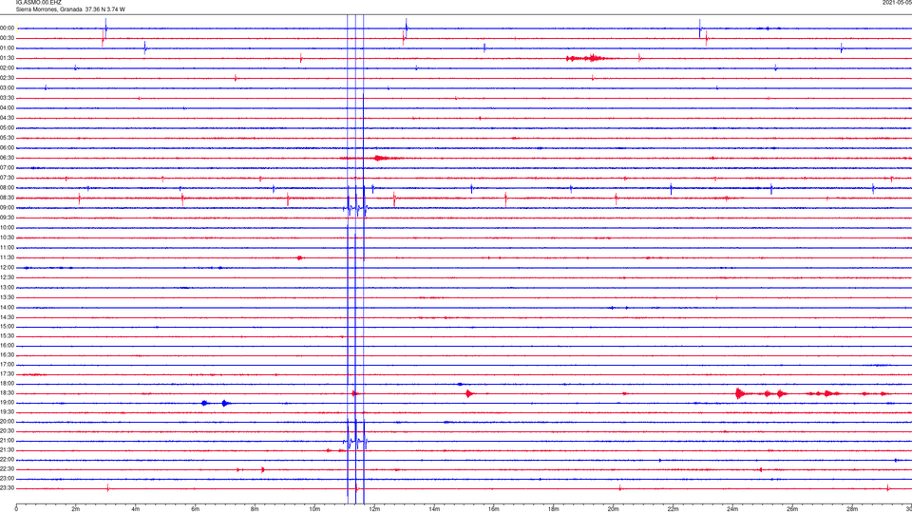
Task: Select the 21:30 row time label
Action: point(8,450)
